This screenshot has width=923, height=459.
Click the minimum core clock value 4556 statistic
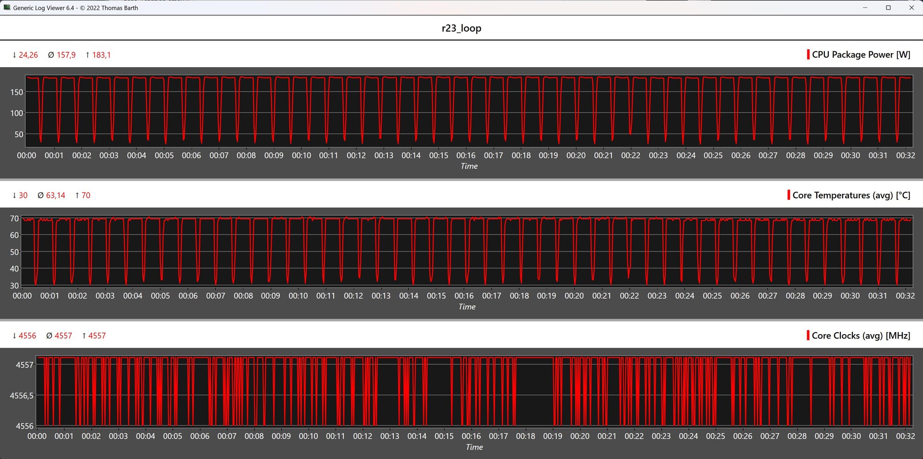[x=27, y=336]
